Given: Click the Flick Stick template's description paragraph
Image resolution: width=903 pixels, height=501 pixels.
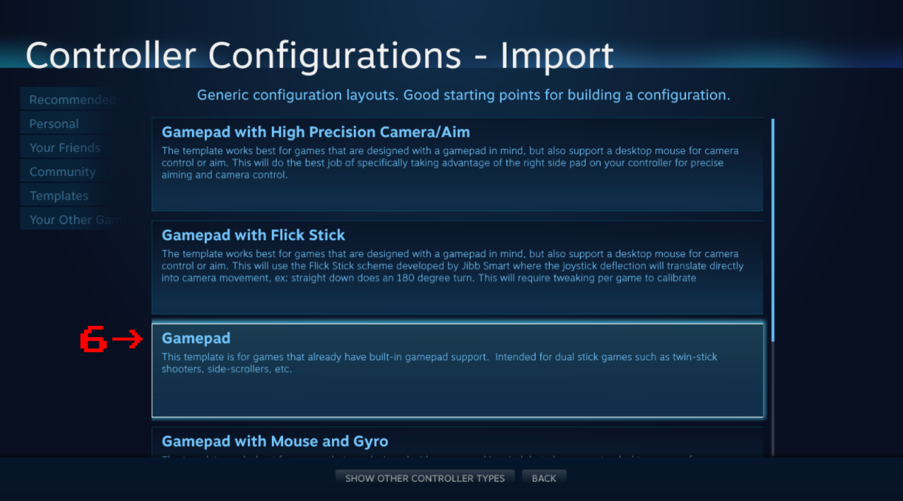Looking at the screenshot, I should (452, 266).
